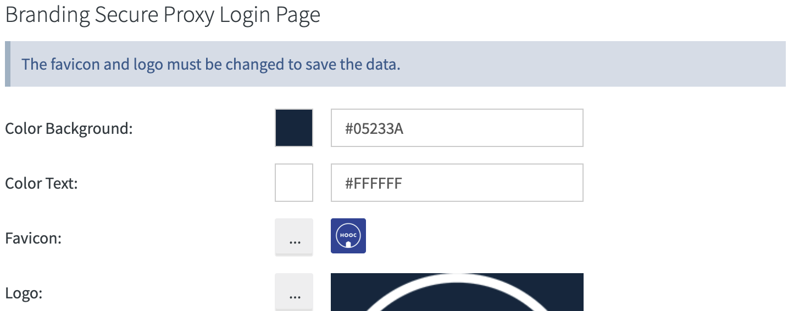The image size is (788, 311).
Task: Focus the #05233A background hex field
Action: 457,128
